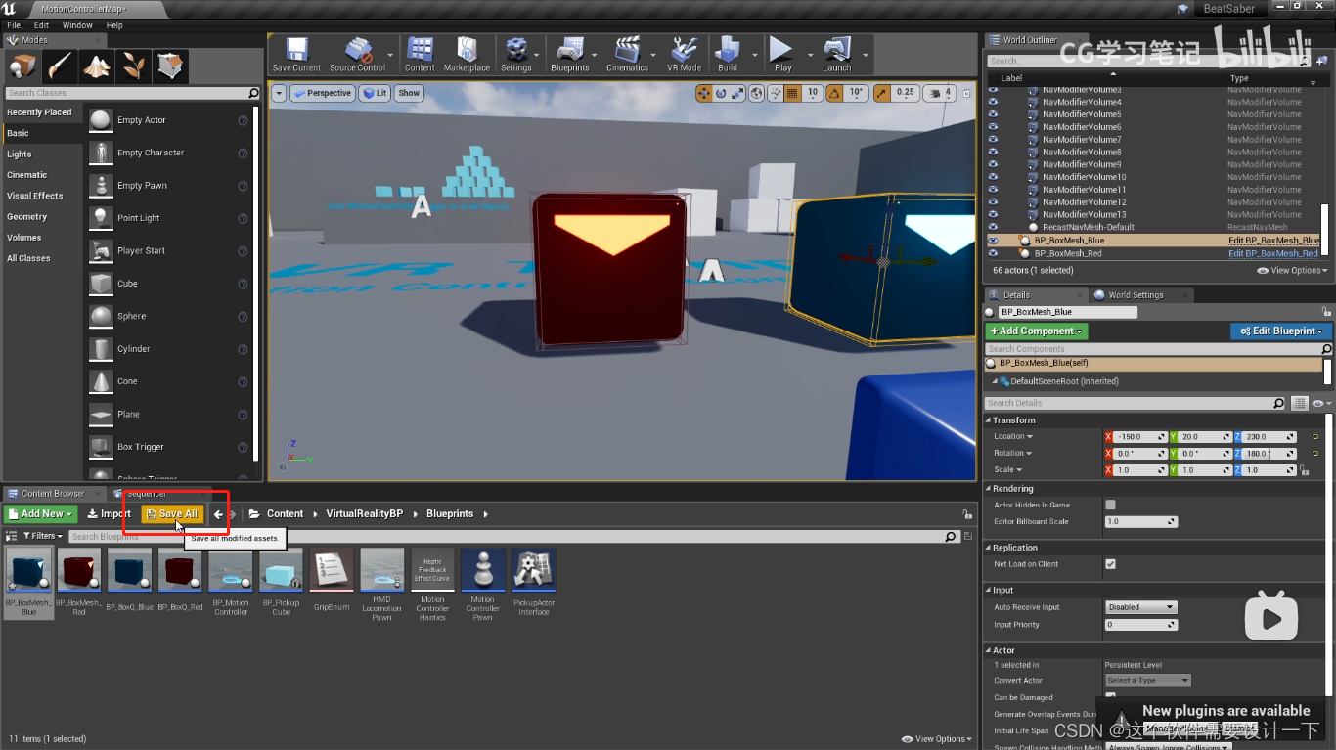Click the VR Mode toolbar icon
Viewport: 1336px width, 750px height.
[684, 55]
